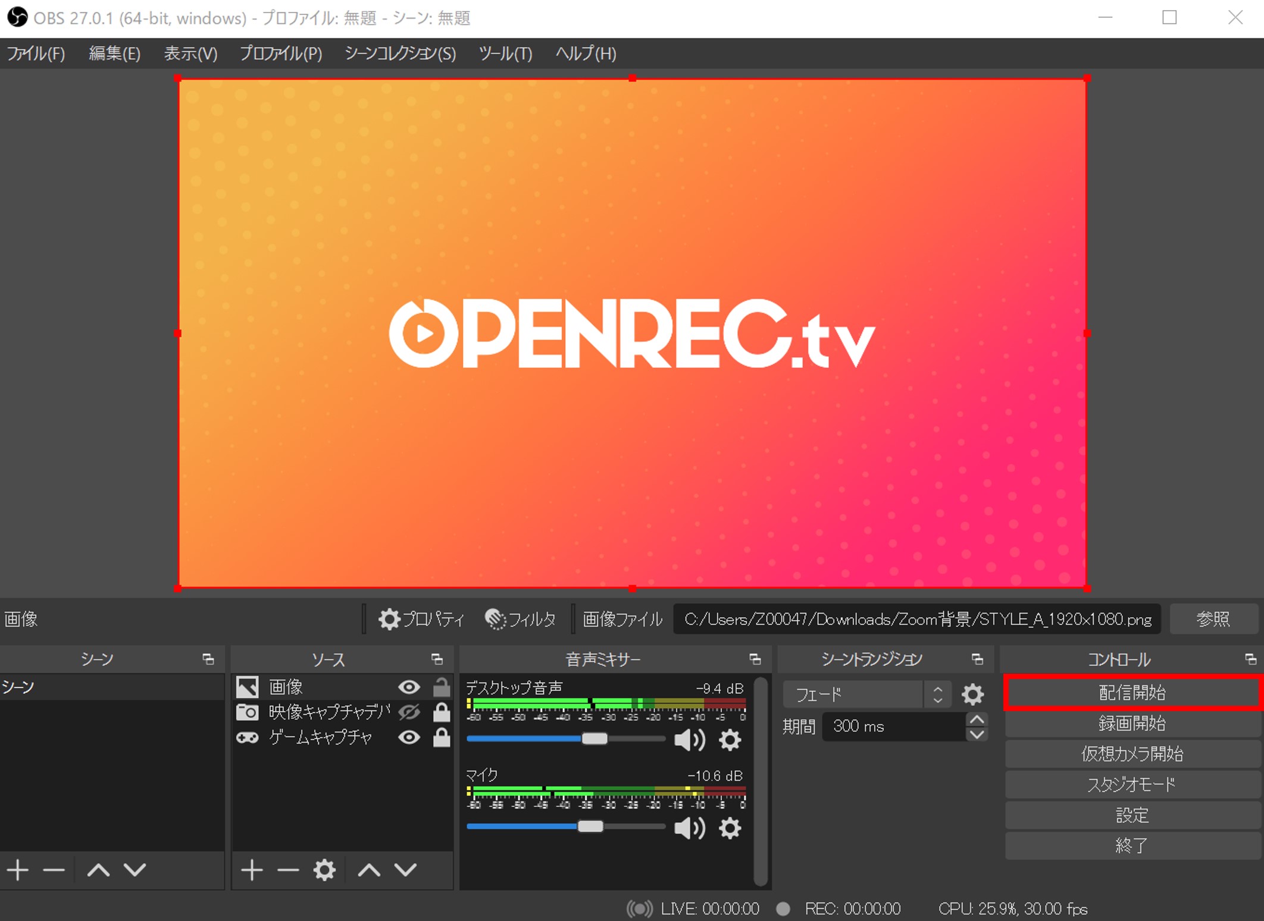1264x921 pixels.
Task: Click the 配信開始 button
Action: pos(1132,693)
